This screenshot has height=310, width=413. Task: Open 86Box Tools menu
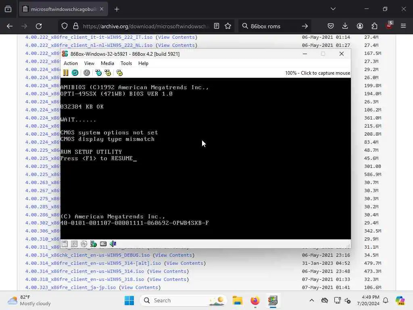(126, 63)
